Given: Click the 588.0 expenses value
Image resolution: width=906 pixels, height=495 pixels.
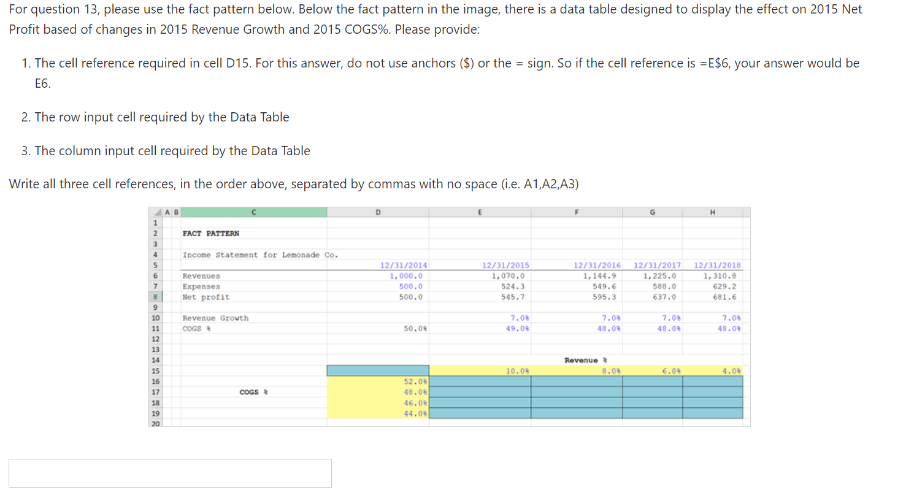Looking at the screenshot, I should coord(664,286).
